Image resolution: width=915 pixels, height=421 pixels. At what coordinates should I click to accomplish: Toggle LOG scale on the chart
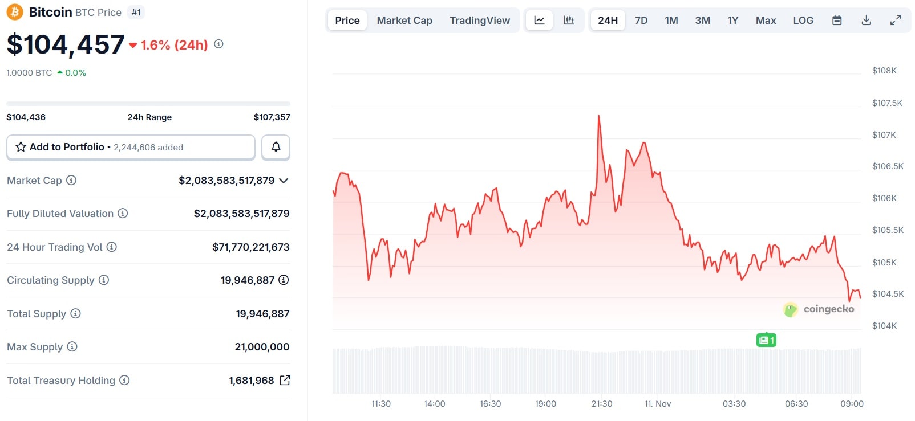(803, 21)
